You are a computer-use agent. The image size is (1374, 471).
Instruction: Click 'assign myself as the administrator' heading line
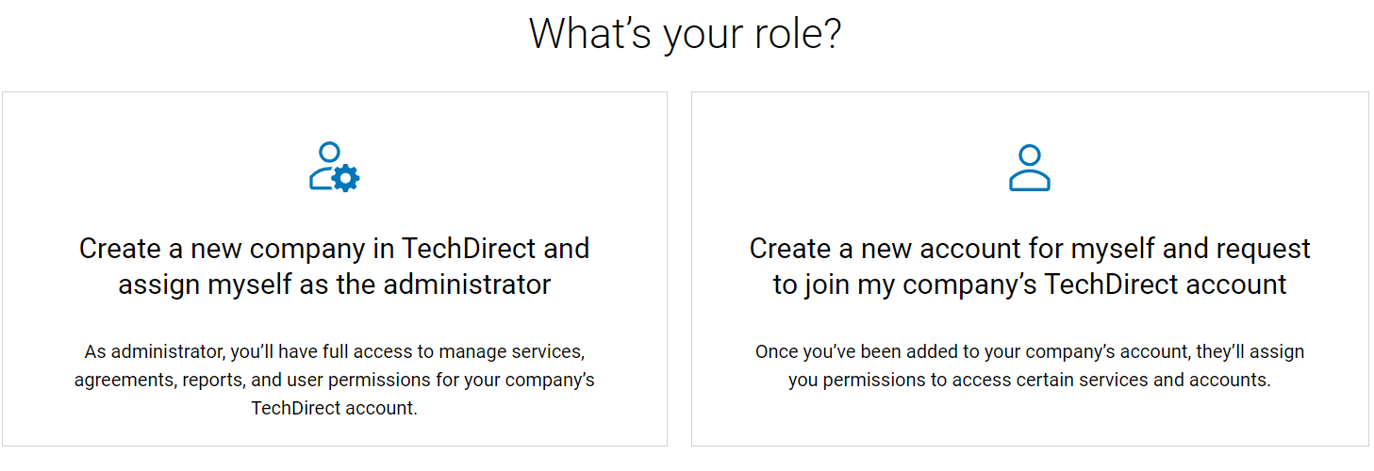click(334, 284)
